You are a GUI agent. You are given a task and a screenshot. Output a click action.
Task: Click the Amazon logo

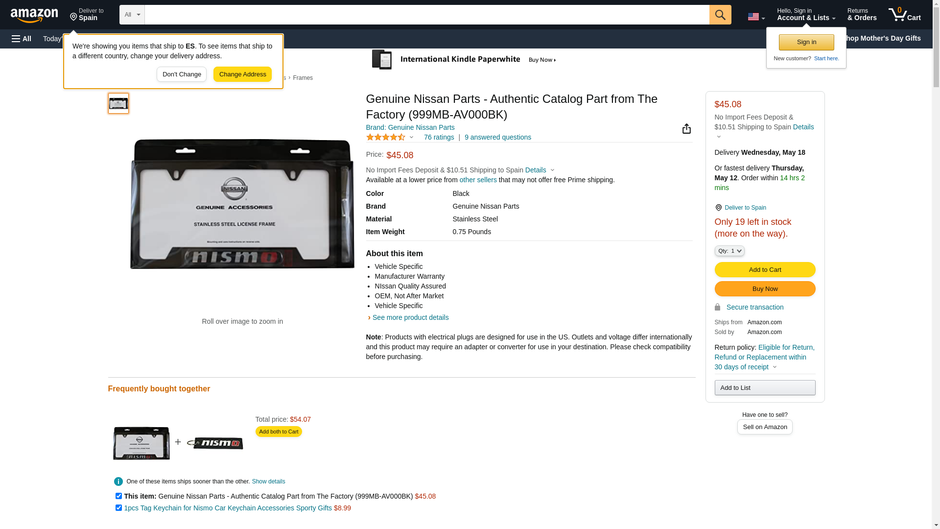coord(34,15)
